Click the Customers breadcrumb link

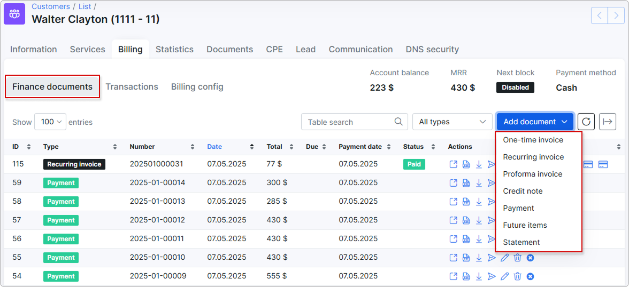click(x=50, y=6)
